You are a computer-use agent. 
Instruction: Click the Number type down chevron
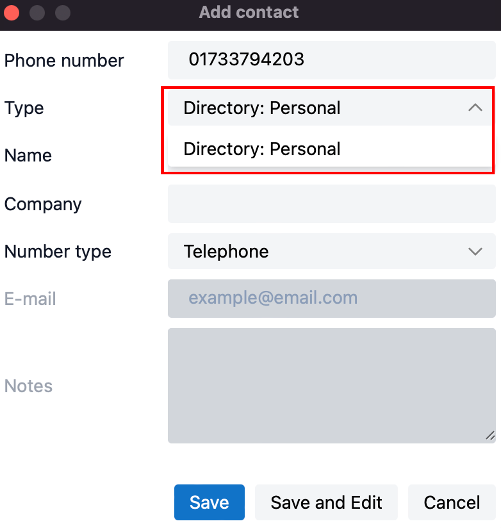[475, 251]
